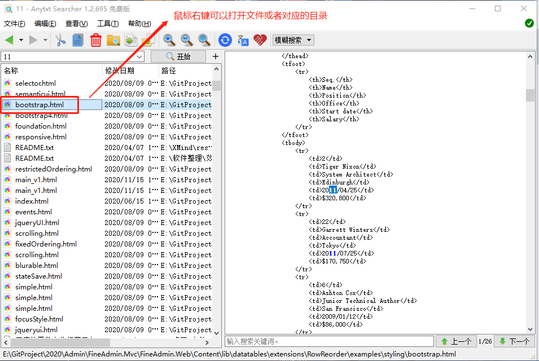Screen dimensions: 539x361
Task: Click the 上一个 previous match button
Action: coord(456,341)
